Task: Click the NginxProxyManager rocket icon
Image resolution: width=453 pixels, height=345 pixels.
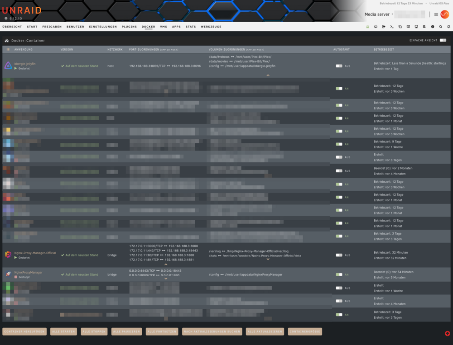Action: click(8, 274)
